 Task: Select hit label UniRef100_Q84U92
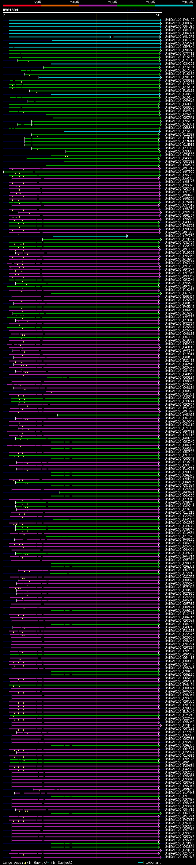pos(179,30)
